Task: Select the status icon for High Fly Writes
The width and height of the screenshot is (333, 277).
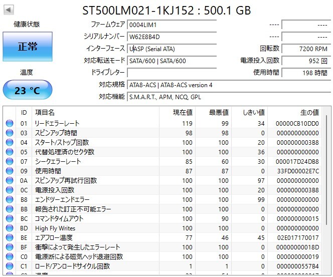Action: [x=10, y=228]
